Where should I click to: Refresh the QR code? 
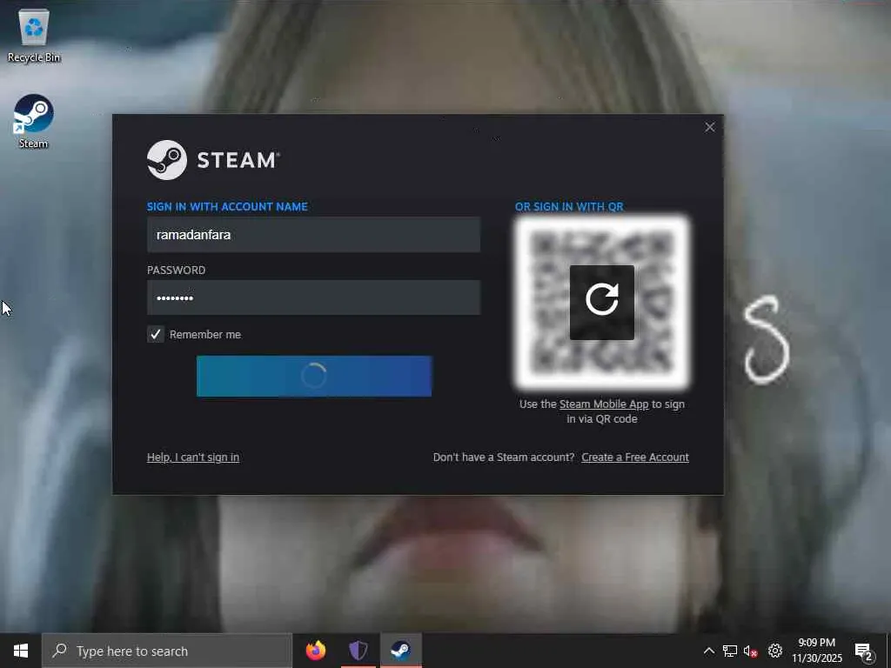click(x=602, y=302)
